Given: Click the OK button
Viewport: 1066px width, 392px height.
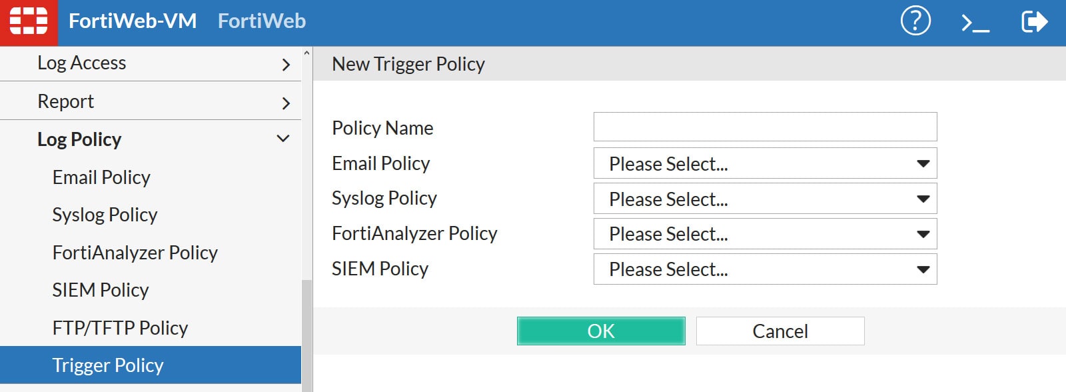Looking at the screenshot, I should click(x=600, y=331).
